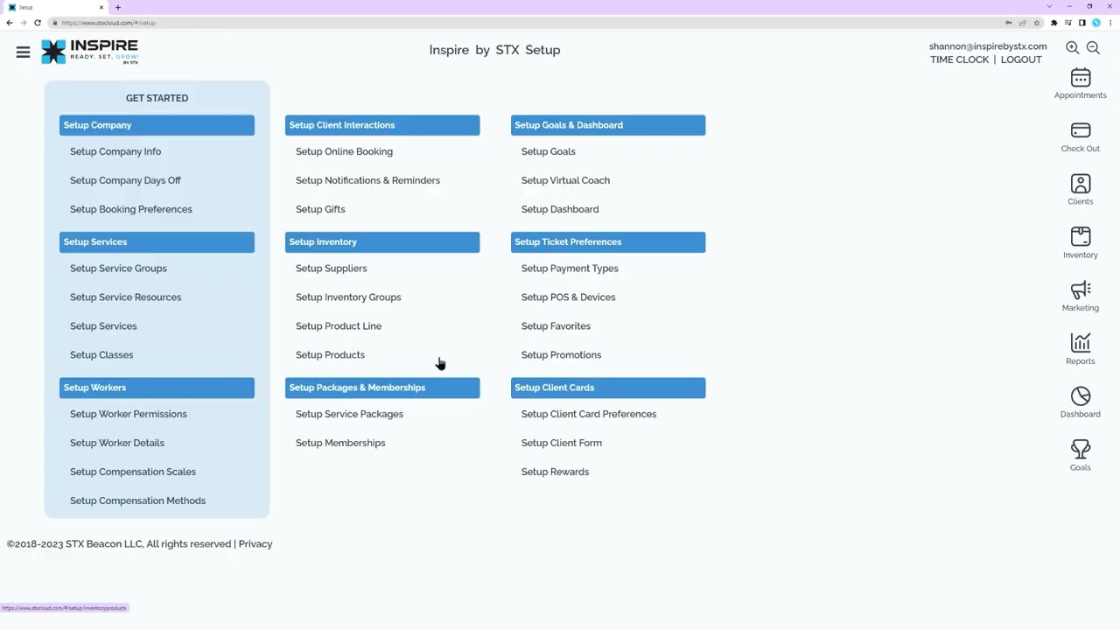Expand the tab search chevron
1120x630 pixels.
click(1049, 6)
